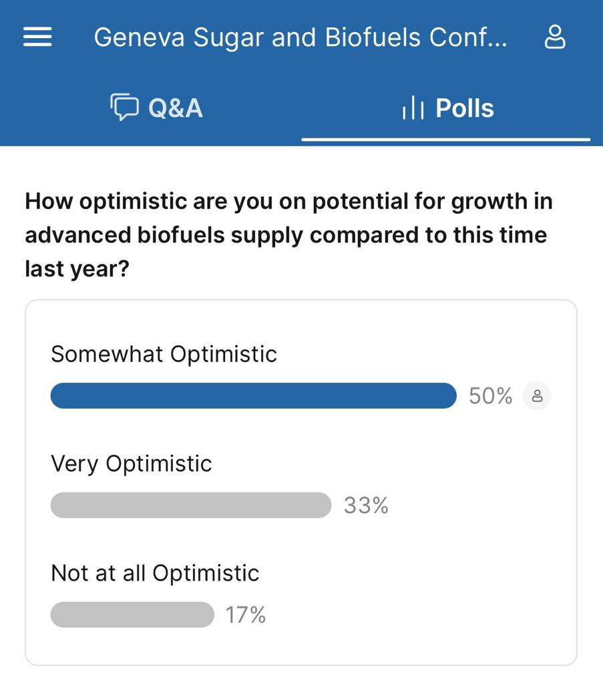Click the 33% result value
Image resolution: width=603 pixels, height=684 pixels.
[x=366, y=506]
